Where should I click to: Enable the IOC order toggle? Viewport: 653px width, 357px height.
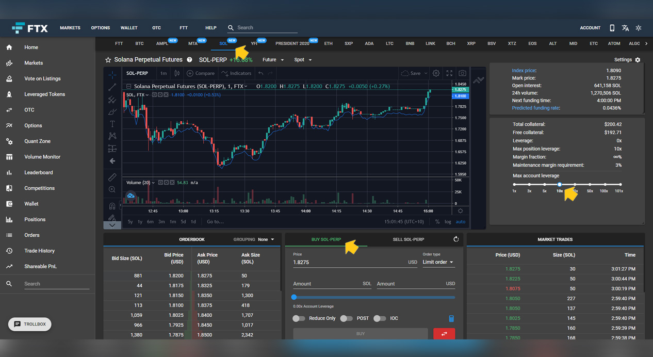tap(380, 318)
